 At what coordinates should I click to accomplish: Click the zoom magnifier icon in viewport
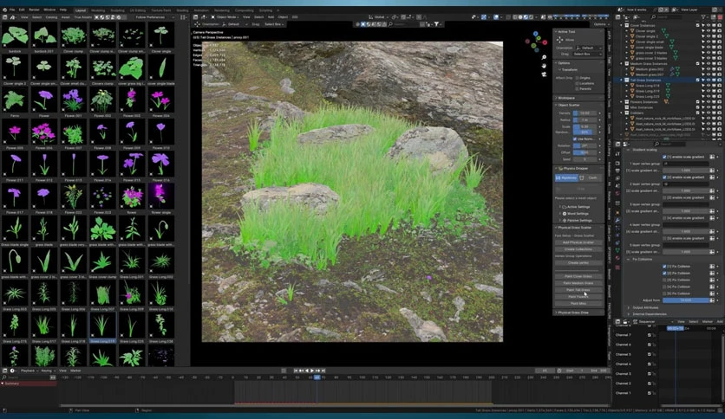click(x=544, y=58)
